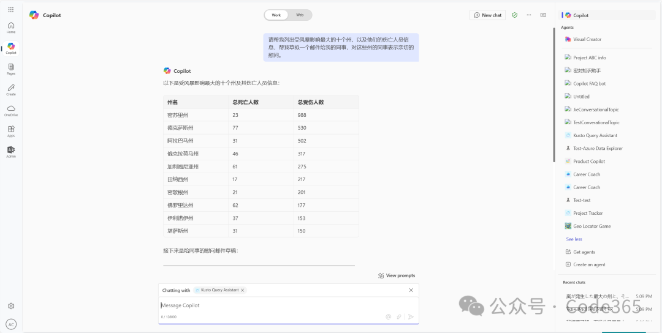Click the 伊利诺伊州 table cell
662x333 pixels.
coord(196,219)
